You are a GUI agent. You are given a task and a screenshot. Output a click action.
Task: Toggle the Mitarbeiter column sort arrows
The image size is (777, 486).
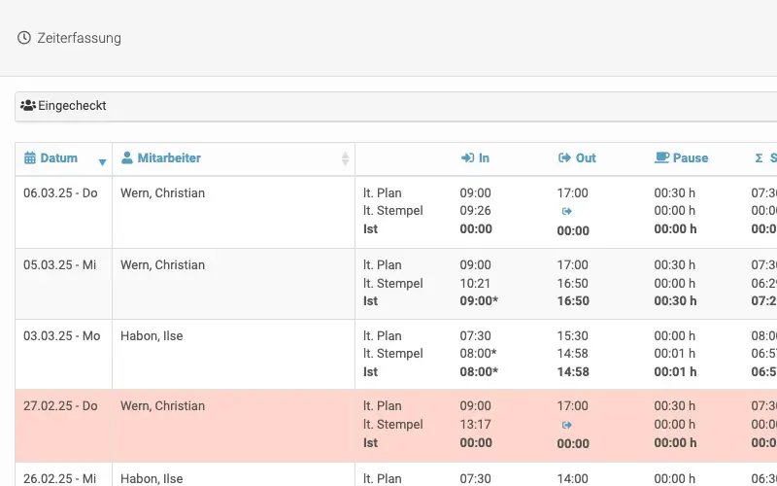click(x=345, y=159)
